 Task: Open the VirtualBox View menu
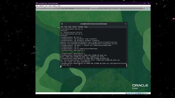point(46,6)
